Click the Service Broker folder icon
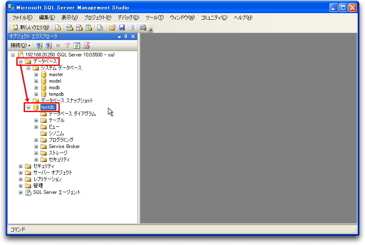This screenshot has height=245, width=365. [43, 146]
